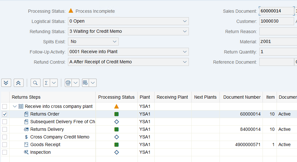Image resolution: width=297 pixels, height=162 pixels.
Task: Click the Print icon in toolbar
Action: click(68, 83)
